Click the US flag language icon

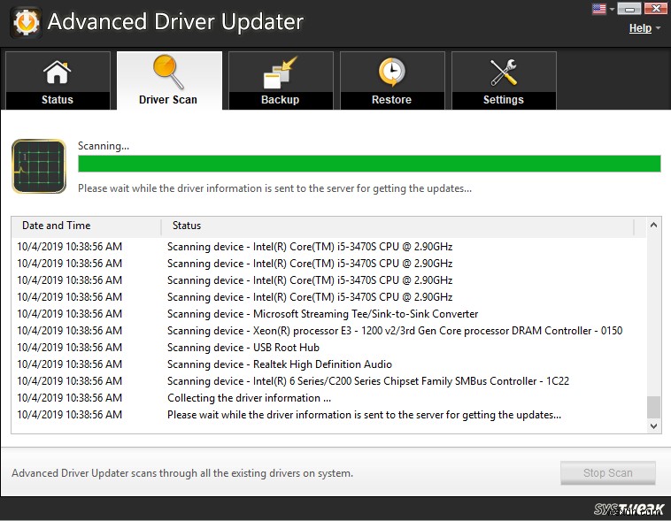click(599, 9)
